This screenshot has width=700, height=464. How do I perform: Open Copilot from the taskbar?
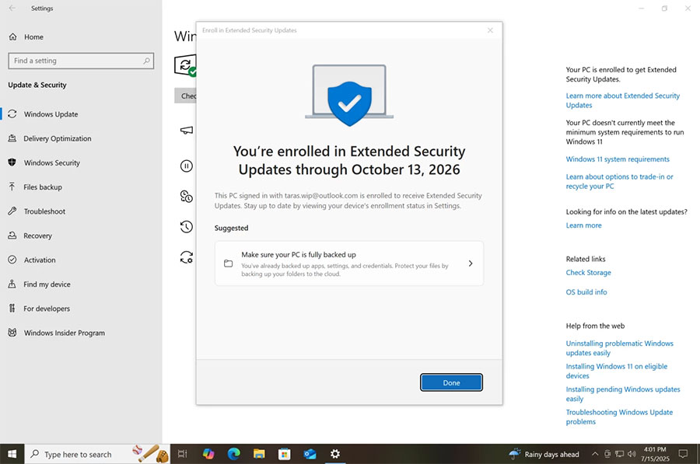click(x=208, y=454)
